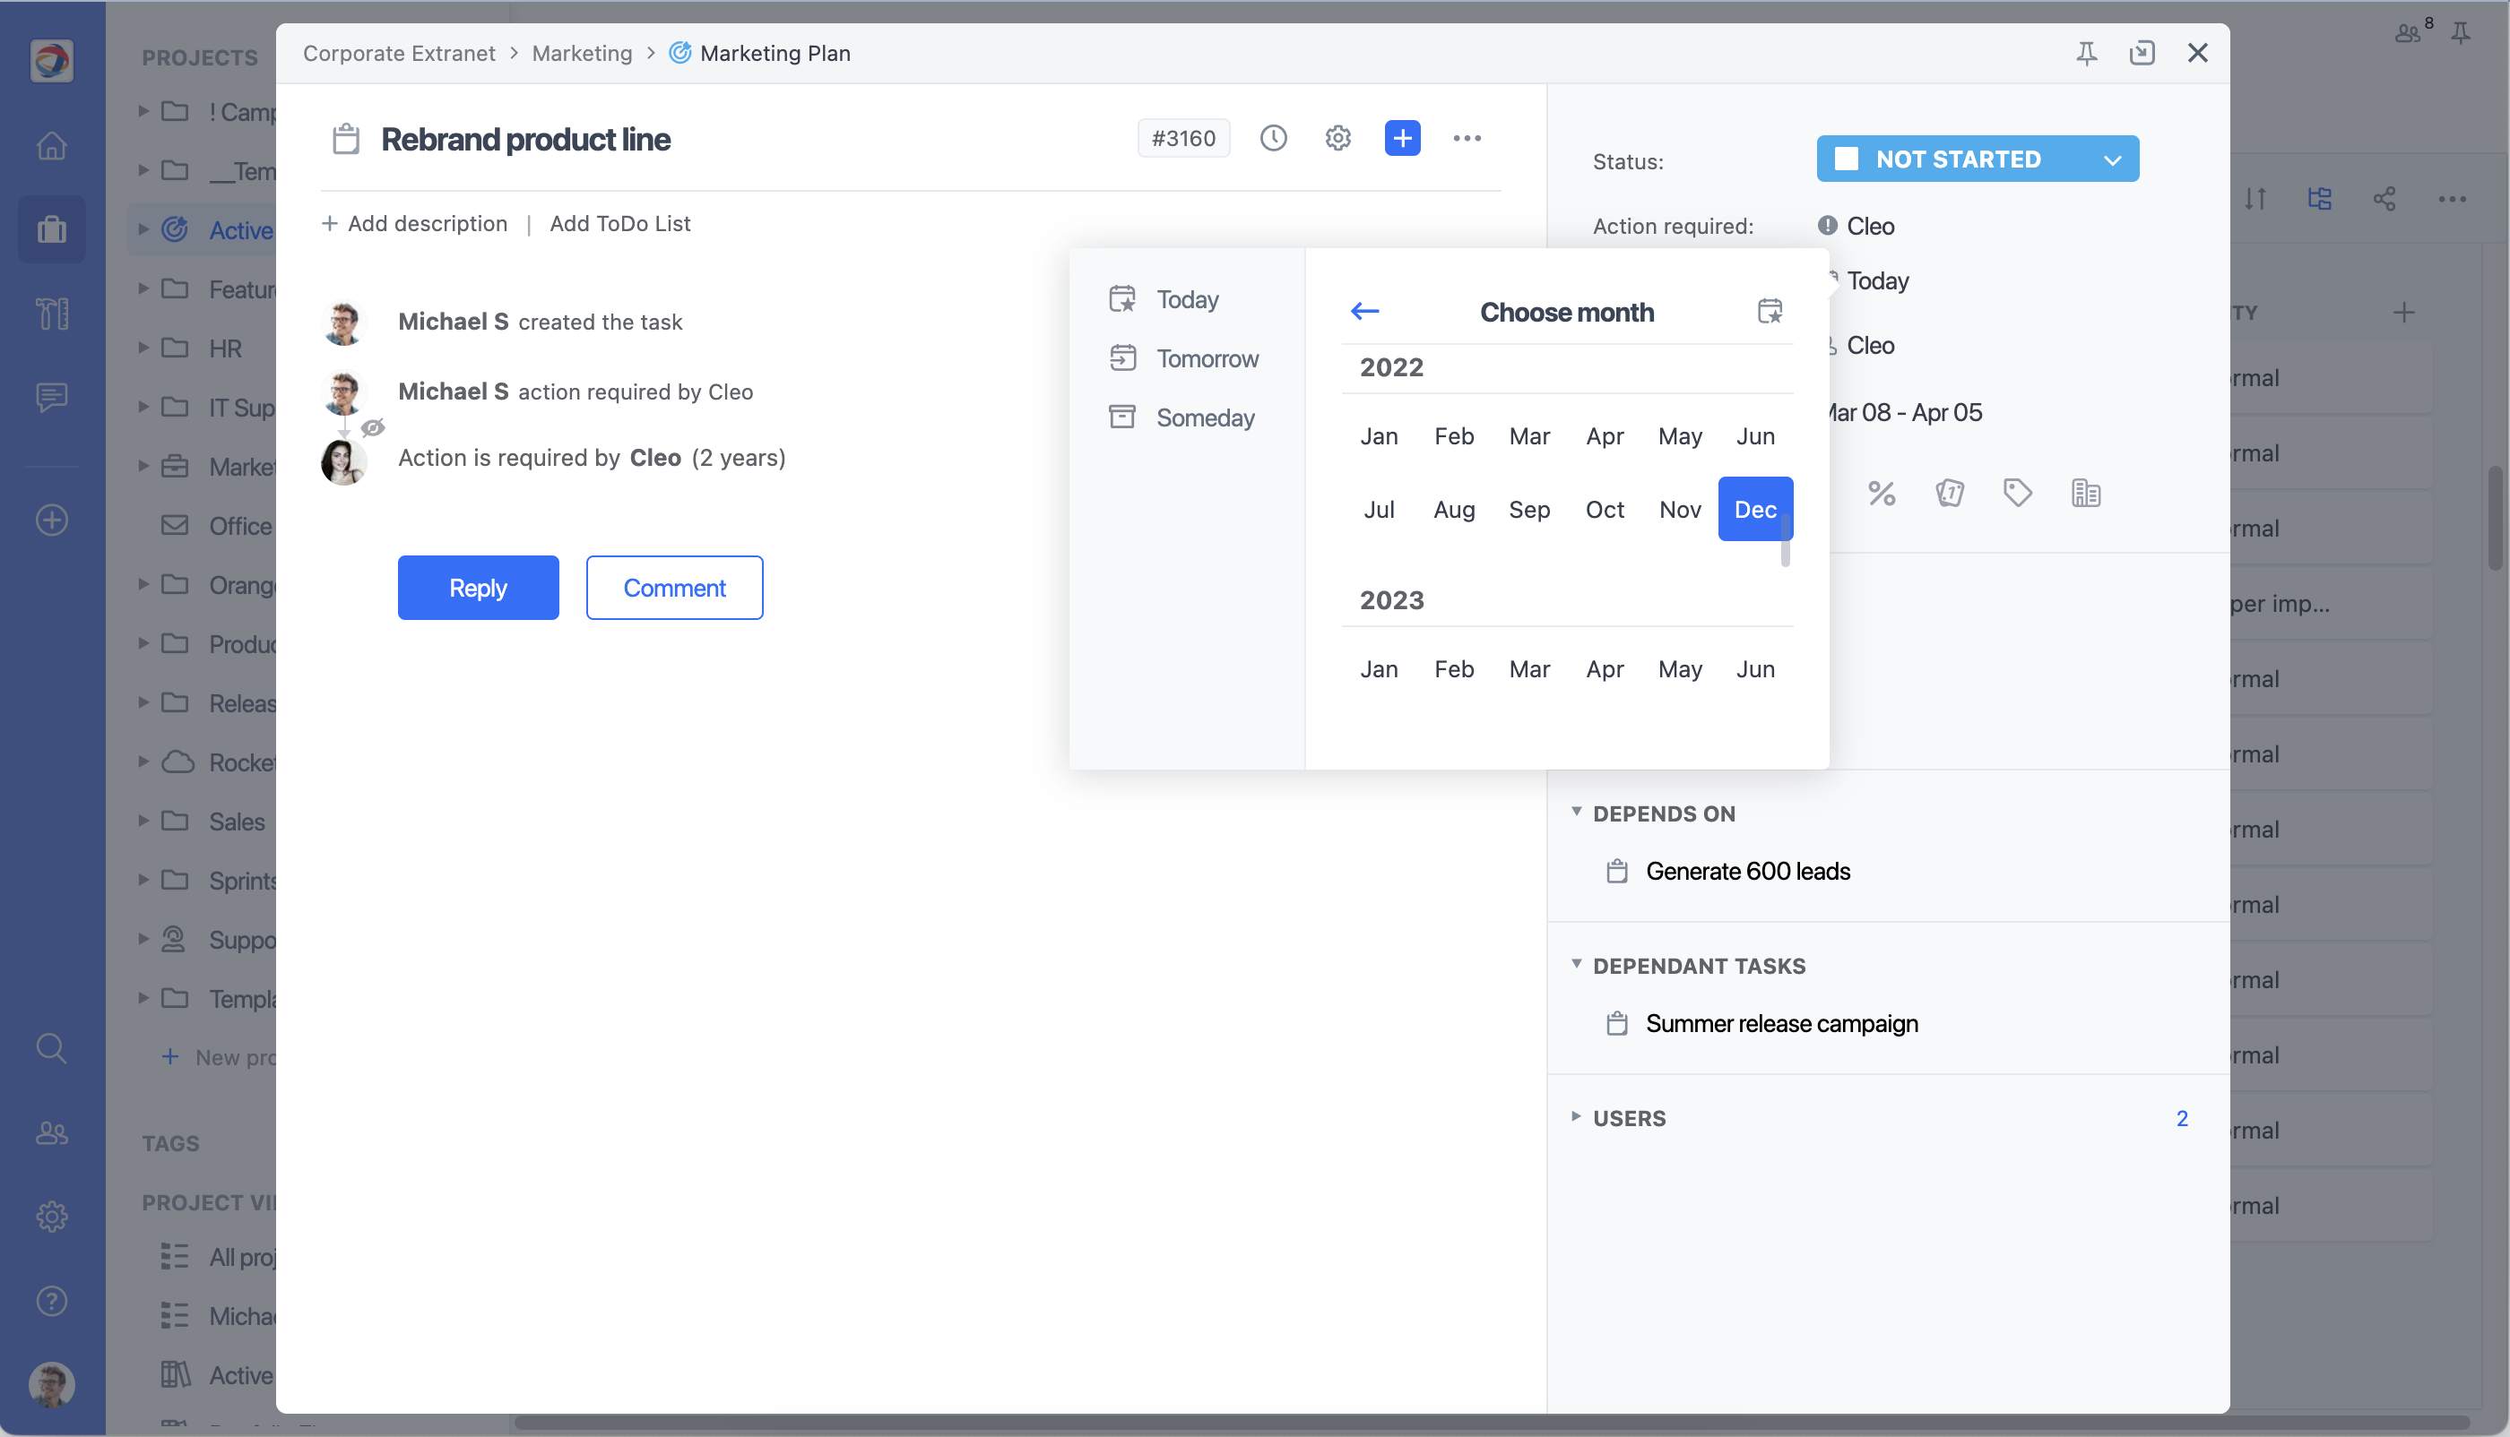Open task settings gear icon

click(1337, 138)
